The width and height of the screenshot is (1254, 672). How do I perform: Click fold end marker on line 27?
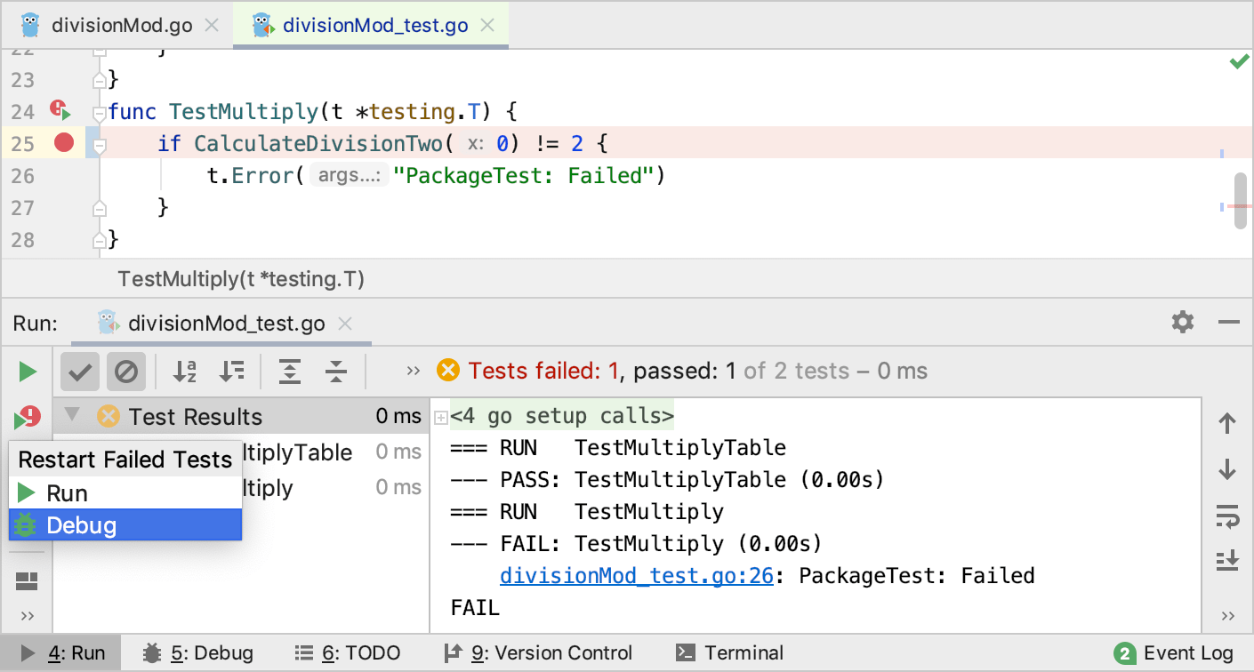[100, 208]
